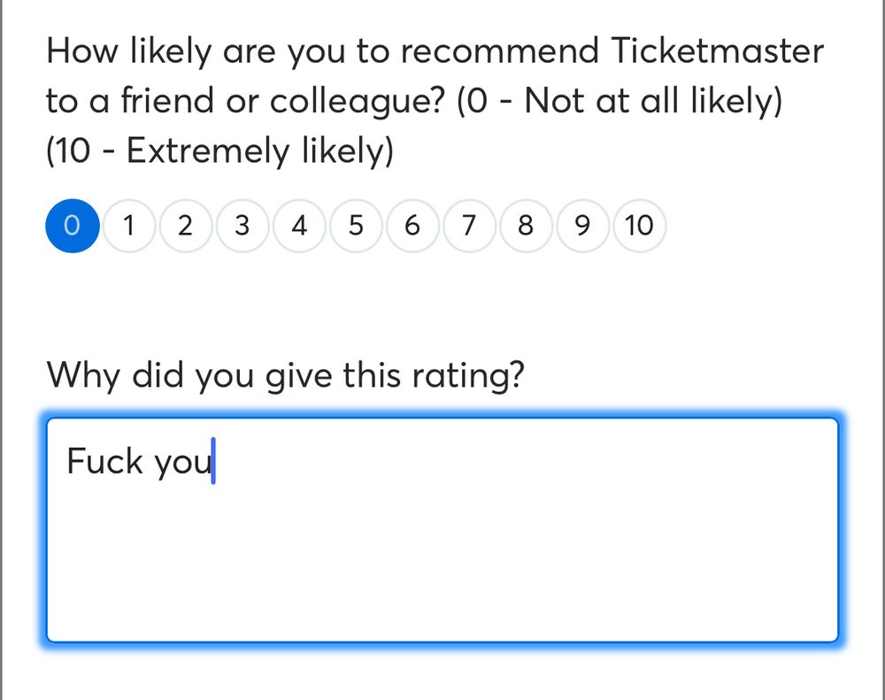
Task: Select rating 1 on the scale
Action: click(x=128, y=226)
